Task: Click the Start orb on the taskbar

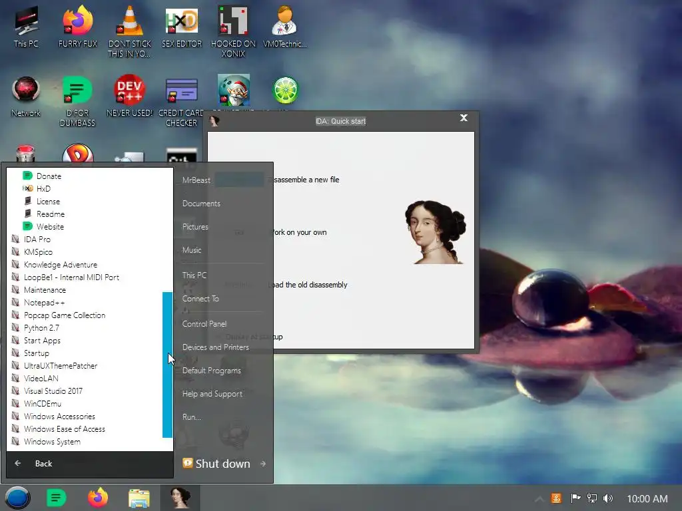Action: tap(17, 498)
